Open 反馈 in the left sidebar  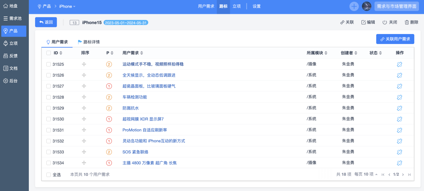14,56
